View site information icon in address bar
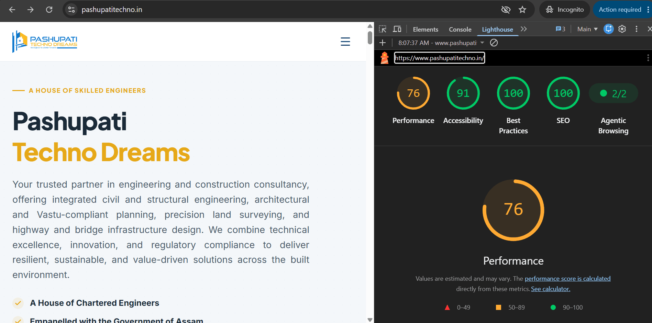Image resolution: width=652 pixels, height=323 pixels. click(71, 10)
